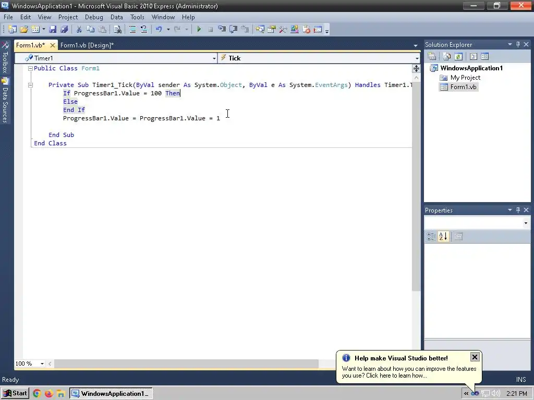The image size is (534, 400).
Task: Click the Step Over debug icon
Action: point(233,30)
